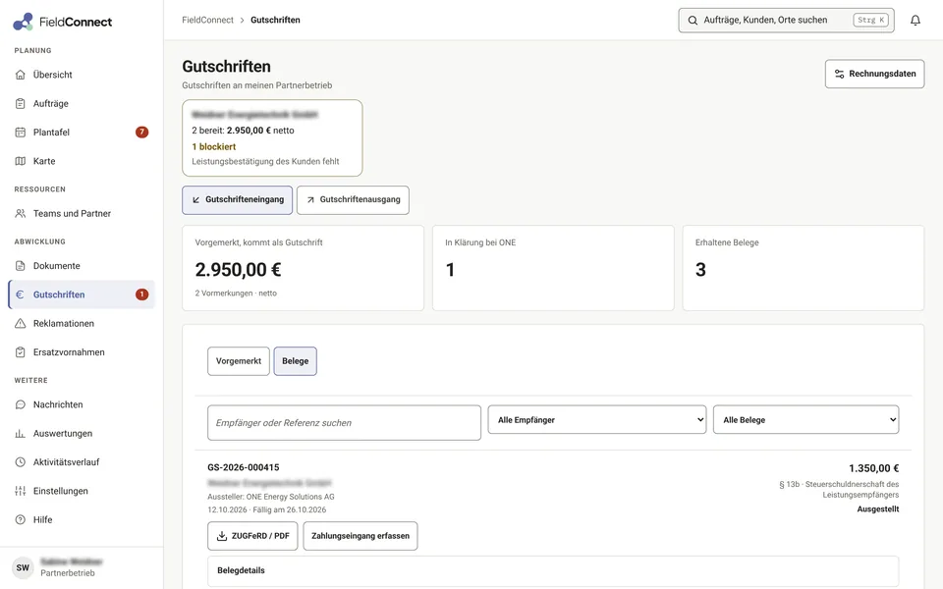This screenshot has height=589, width=943.
Task: Click the magnifier icon in search bar
Action: [x=693, y=21]
